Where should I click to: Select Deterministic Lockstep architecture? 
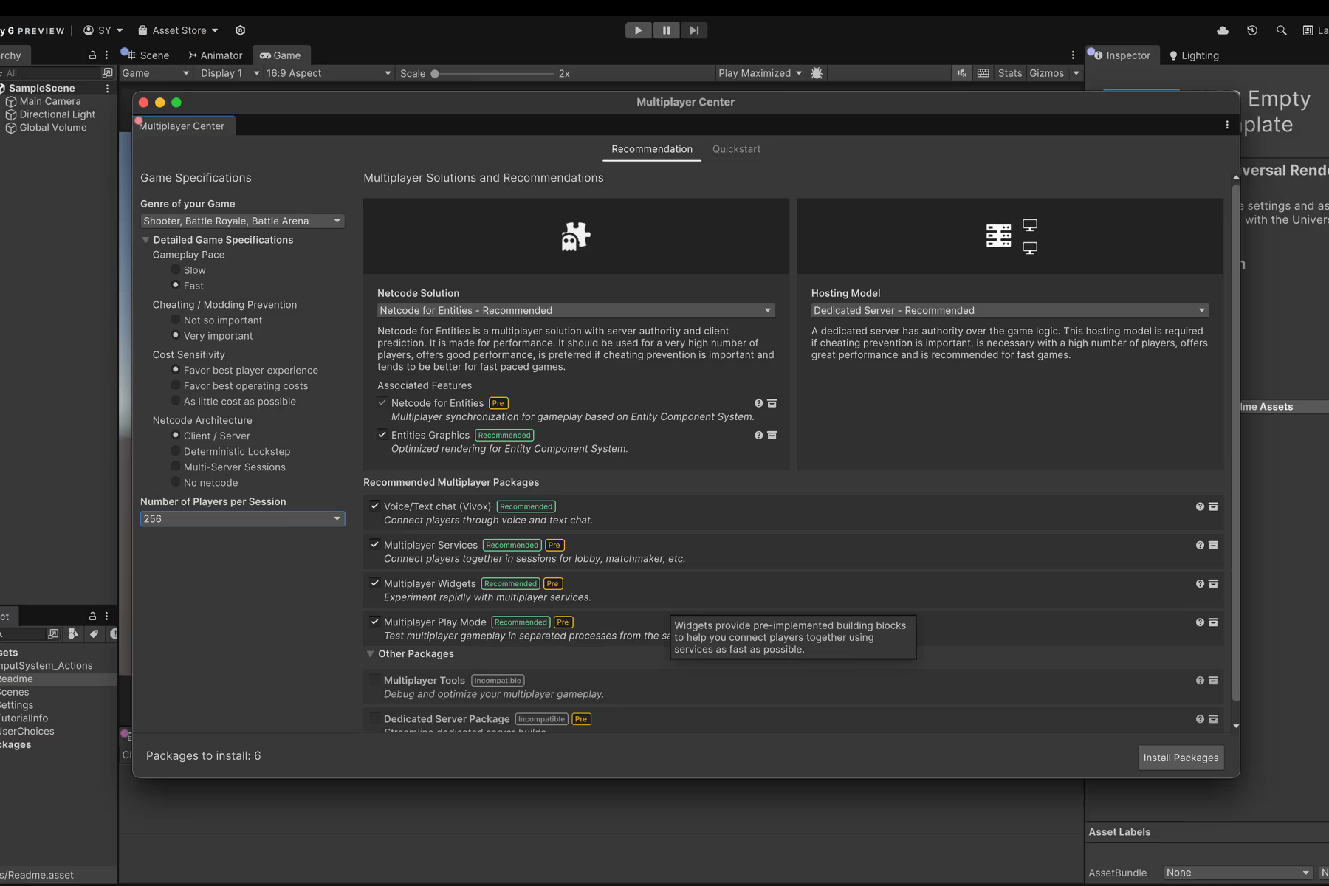(176, 451)
